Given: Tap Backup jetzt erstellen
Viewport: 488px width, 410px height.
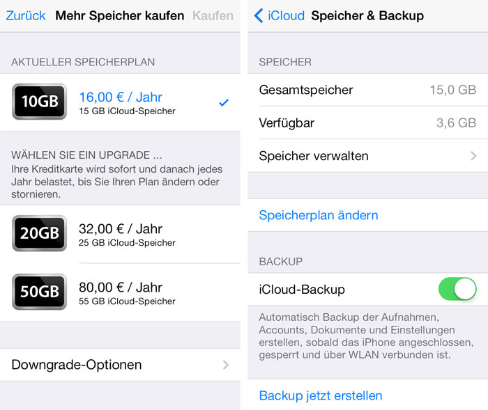Looking at the screenshot, I should pos(321,395).
